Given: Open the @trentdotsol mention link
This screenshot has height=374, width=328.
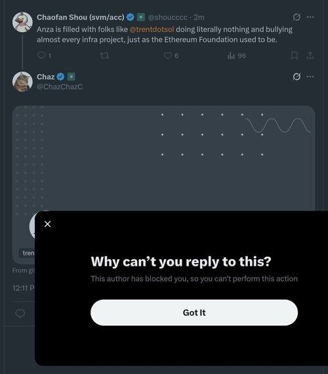Looking at the screenshot, I should (152, 30).
